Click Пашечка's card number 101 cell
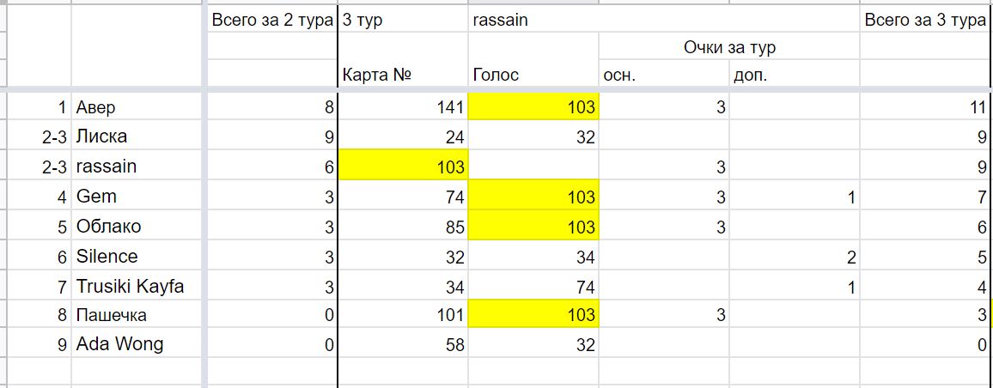993x388 pixels. point(403,314)
